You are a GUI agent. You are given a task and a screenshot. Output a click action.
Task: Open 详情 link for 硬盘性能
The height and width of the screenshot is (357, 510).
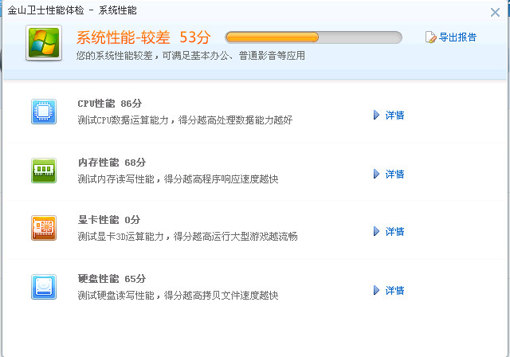pyautogui.click(x=394, y=290)
